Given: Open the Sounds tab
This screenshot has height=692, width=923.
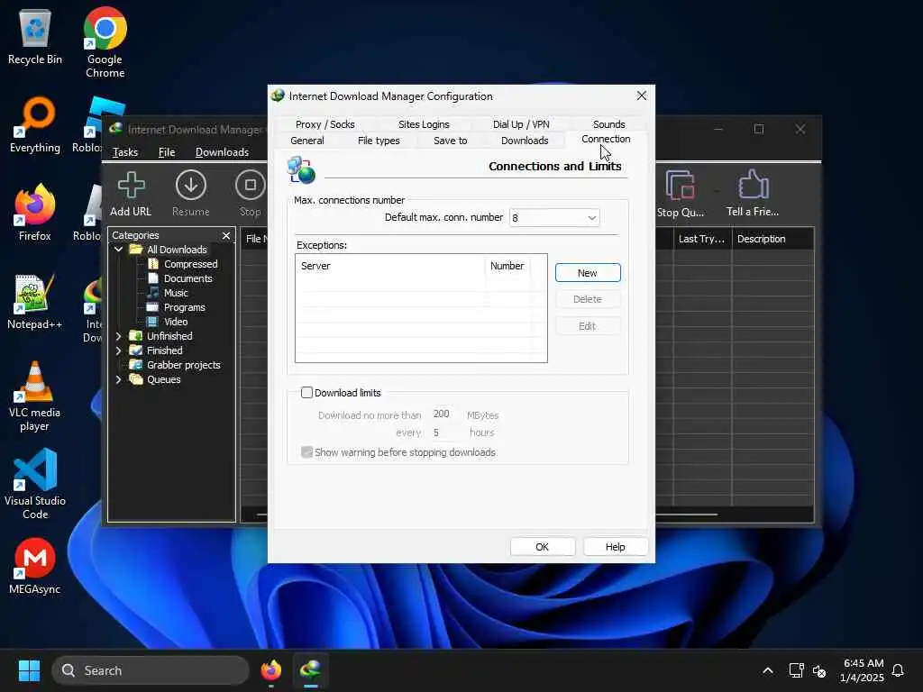Looking at the screenshot, I should click(608, 124).
